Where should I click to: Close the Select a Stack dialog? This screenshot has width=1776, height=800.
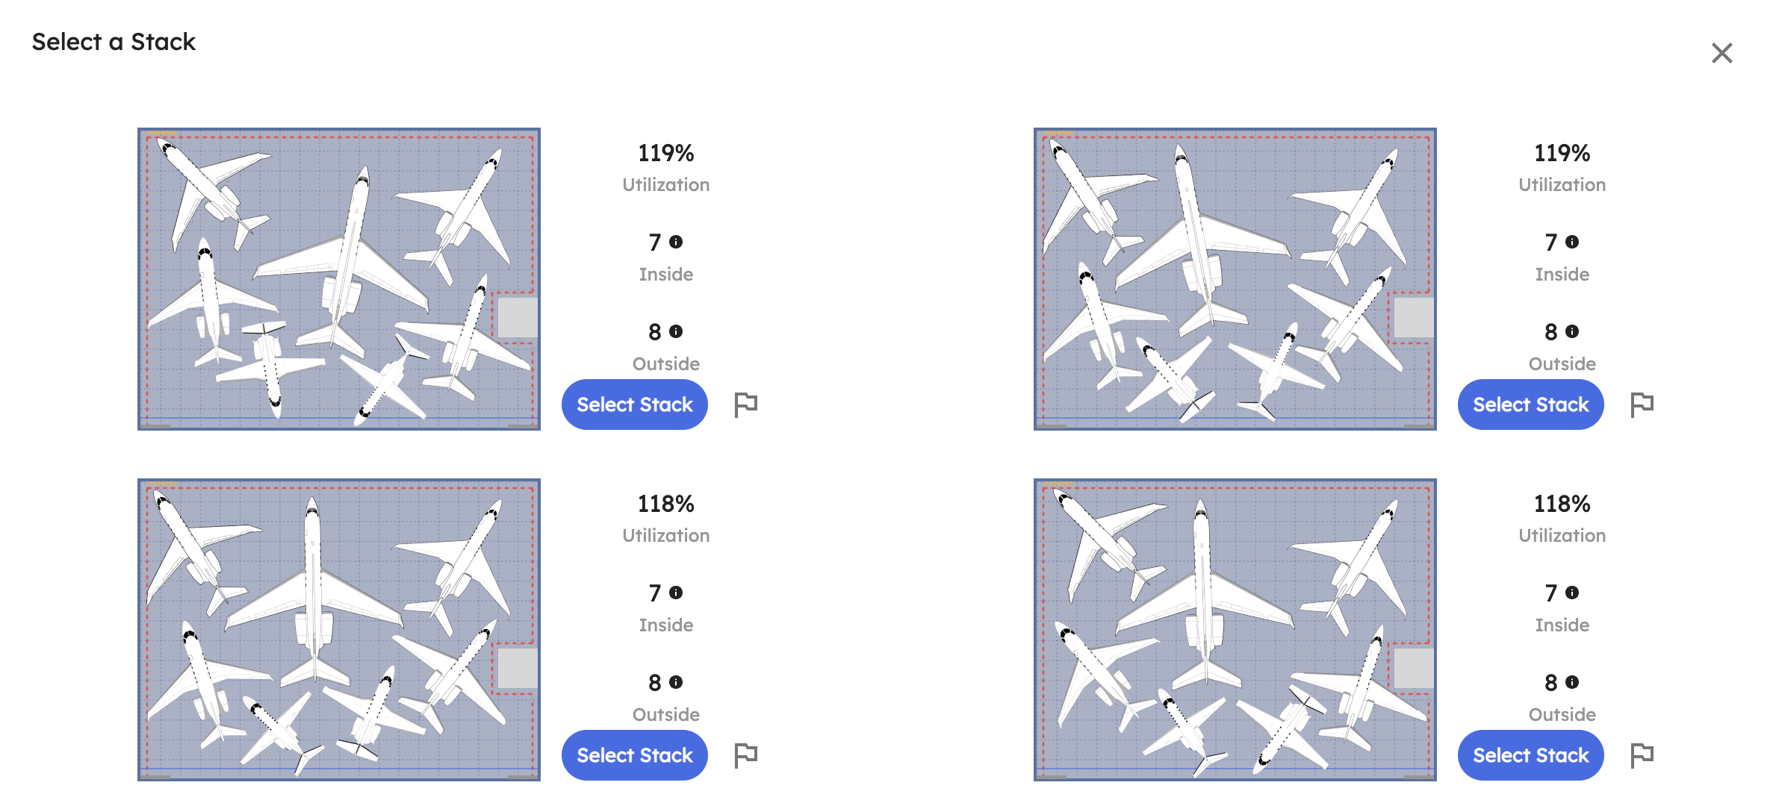click(x=1722, y=53)
